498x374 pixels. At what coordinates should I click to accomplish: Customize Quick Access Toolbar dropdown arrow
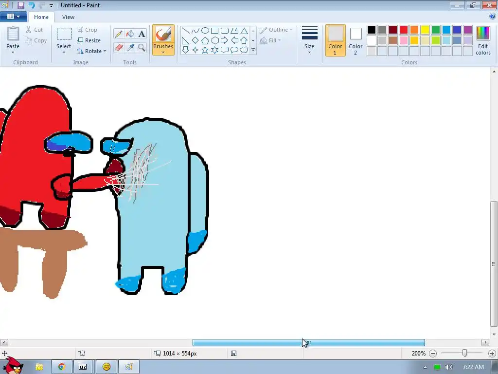(x=51, y=5)
